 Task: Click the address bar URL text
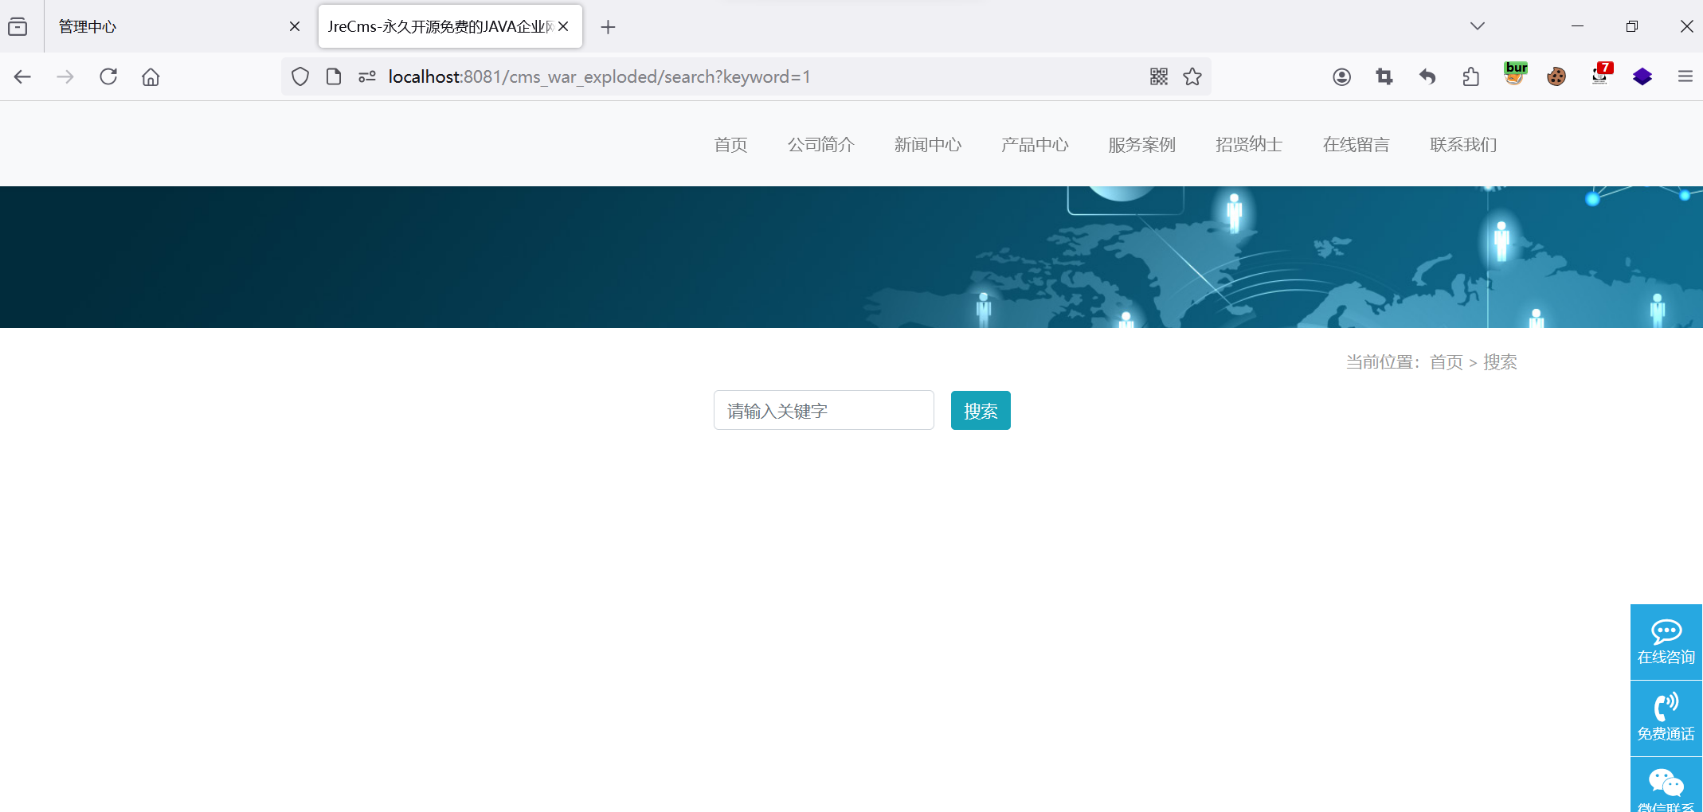tap(599, 76)
